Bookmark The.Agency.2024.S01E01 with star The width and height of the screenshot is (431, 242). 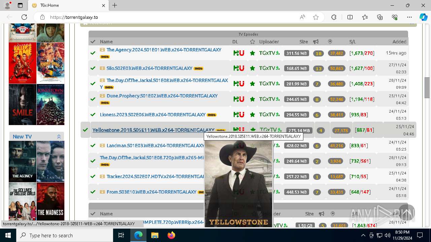click(252, 53)
